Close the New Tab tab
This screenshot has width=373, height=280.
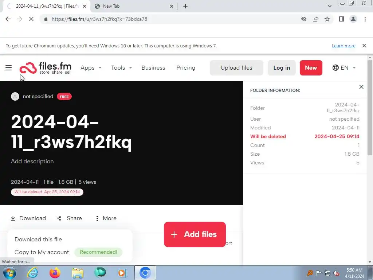coord(172,6)
